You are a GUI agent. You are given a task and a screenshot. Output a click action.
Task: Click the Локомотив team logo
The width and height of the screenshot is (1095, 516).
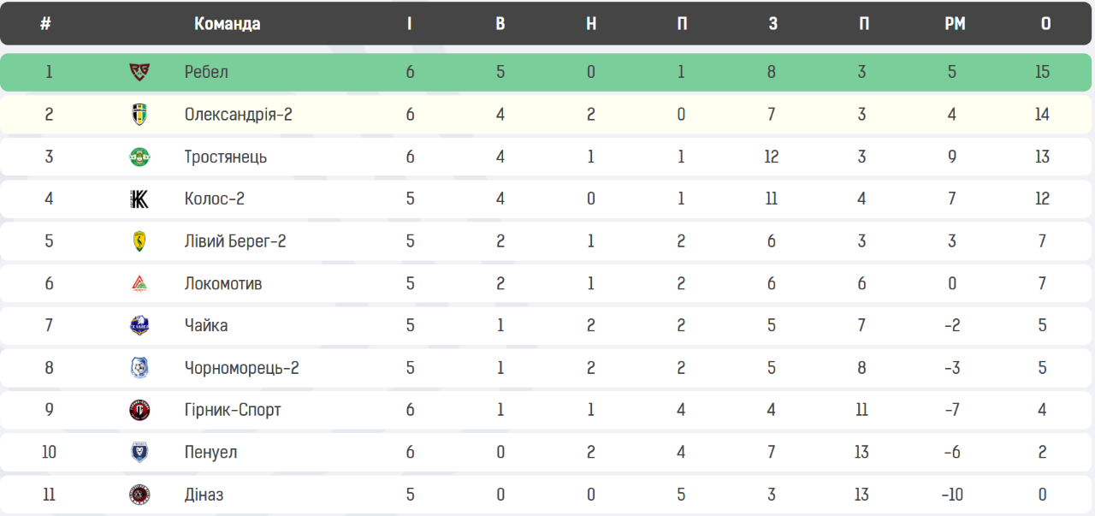coord(139,283)
